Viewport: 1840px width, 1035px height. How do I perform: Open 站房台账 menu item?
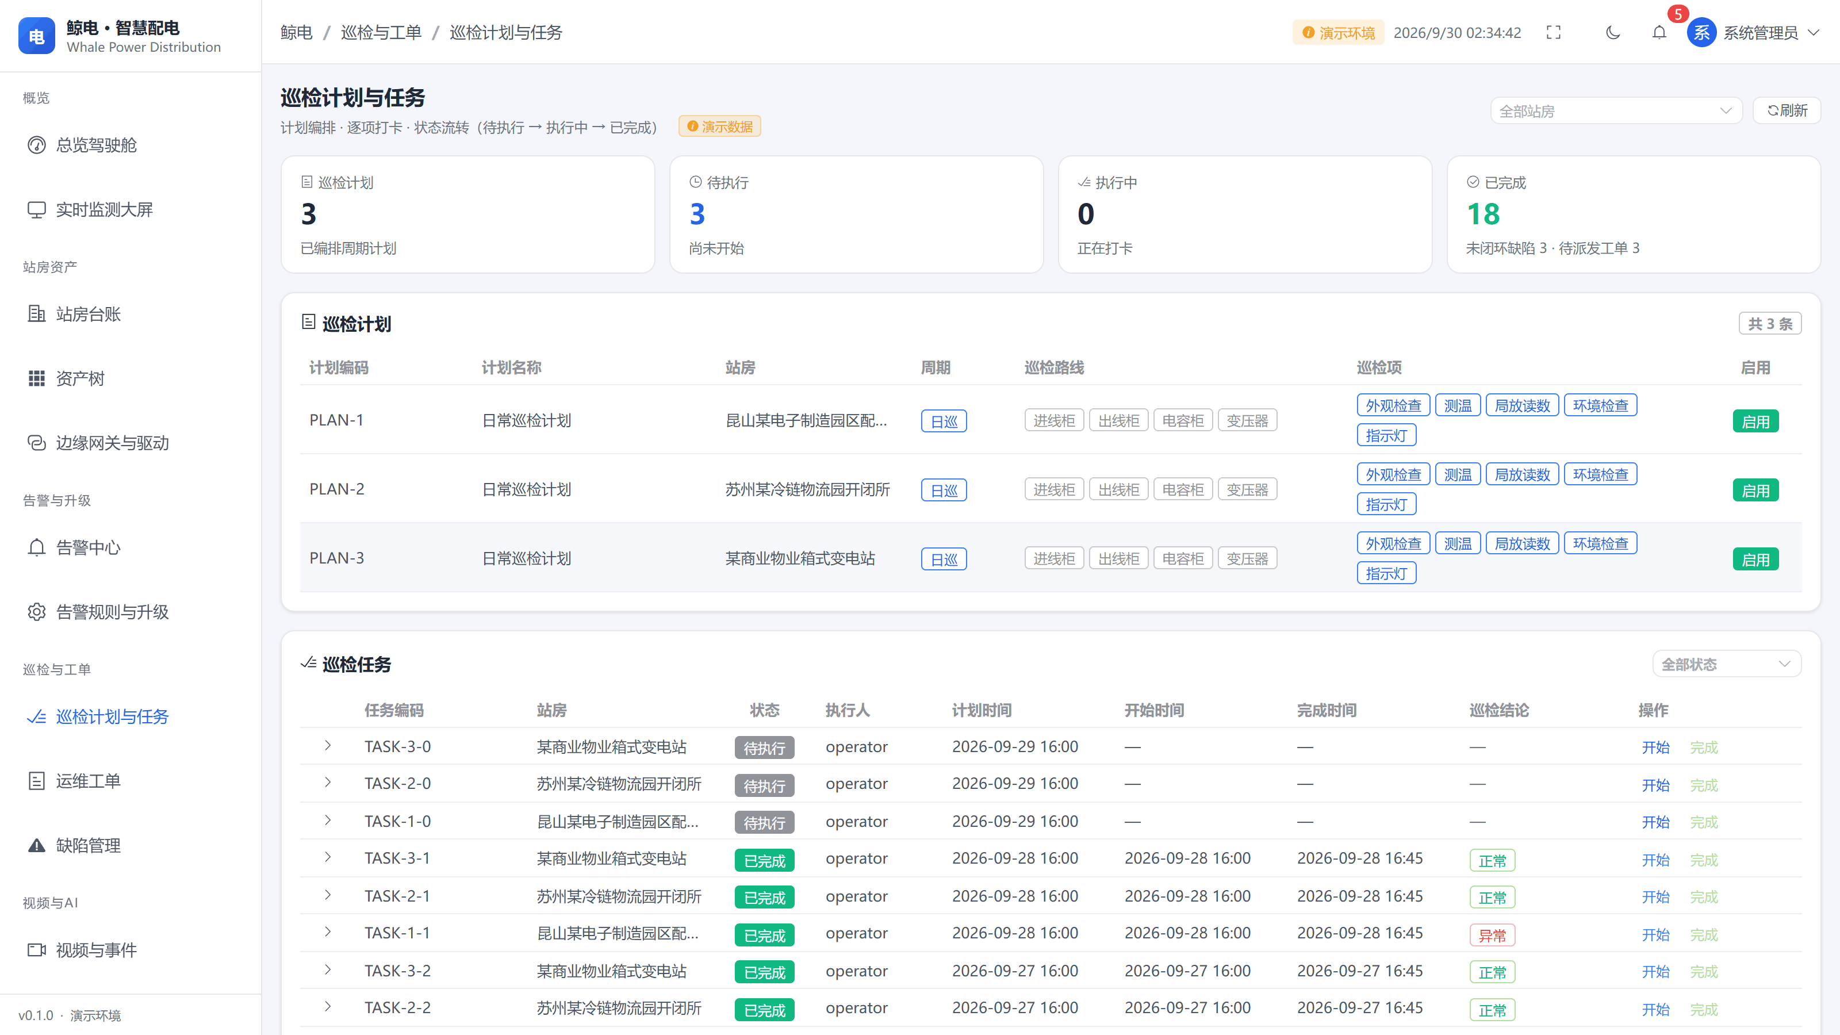(x=131, y=313)
